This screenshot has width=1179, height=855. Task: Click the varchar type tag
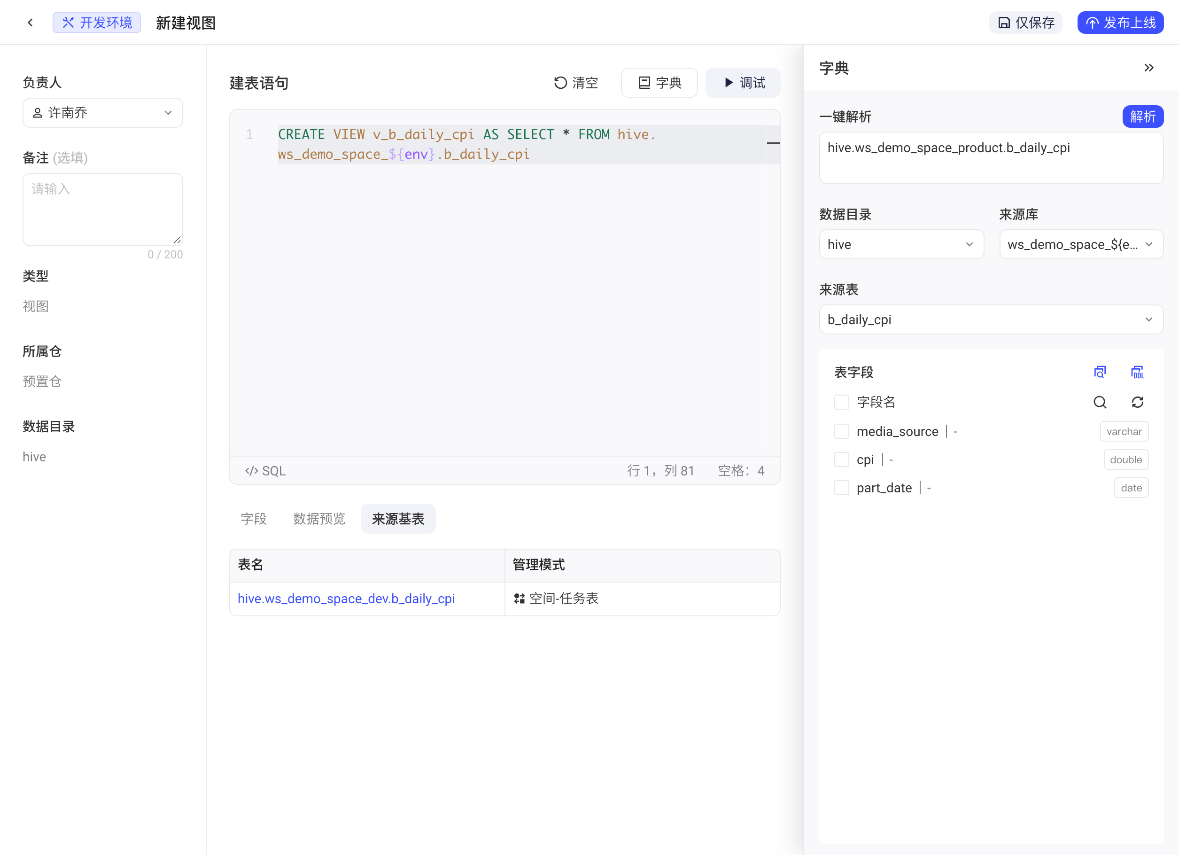point(1124,431)
